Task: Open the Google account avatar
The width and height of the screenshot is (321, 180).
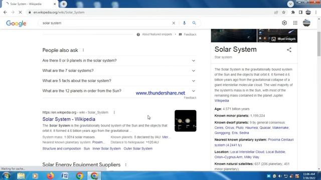Action: tap(306, 23)
